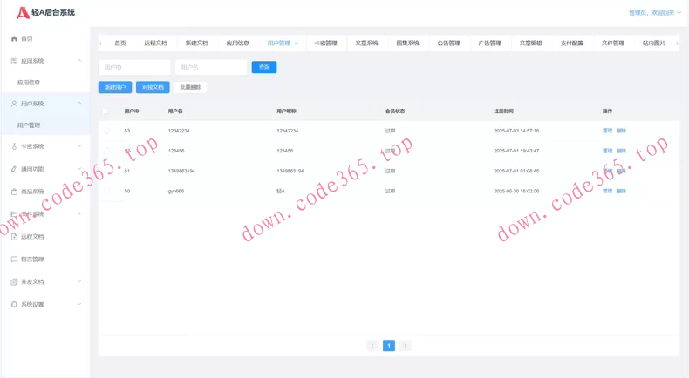
Task: Focus the 用户名 search field
Action: 211,67
